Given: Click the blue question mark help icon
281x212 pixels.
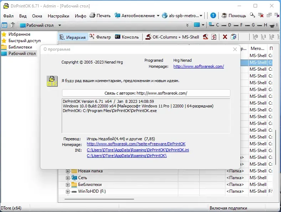Looking at the screenshot, I should pos(213,16).
